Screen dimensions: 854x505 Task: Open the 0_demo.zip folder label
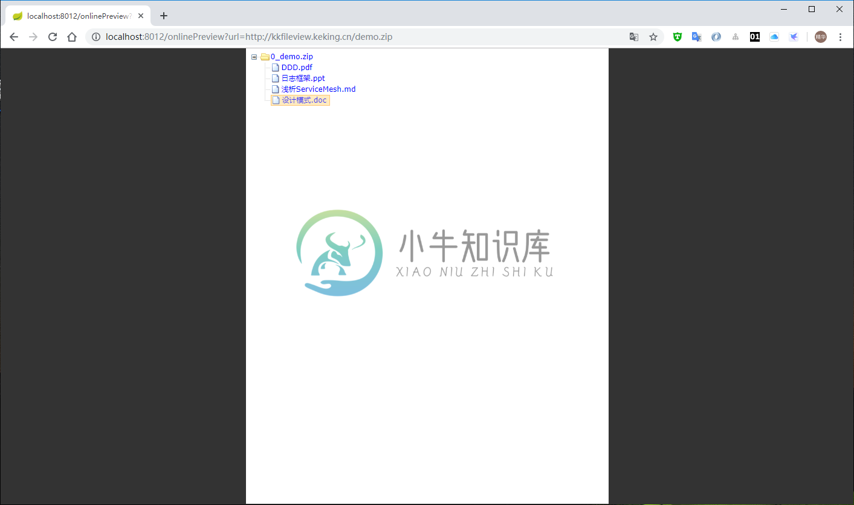click(x=292, y=57)
